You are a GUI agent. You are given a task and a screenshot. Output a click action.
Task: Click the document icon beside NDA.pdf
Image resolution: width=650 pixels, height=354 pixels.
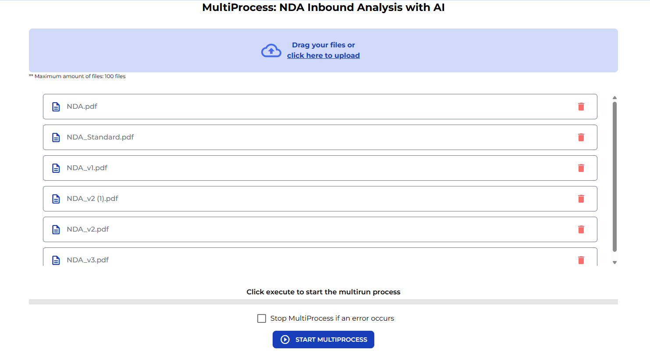coord(56,107)
